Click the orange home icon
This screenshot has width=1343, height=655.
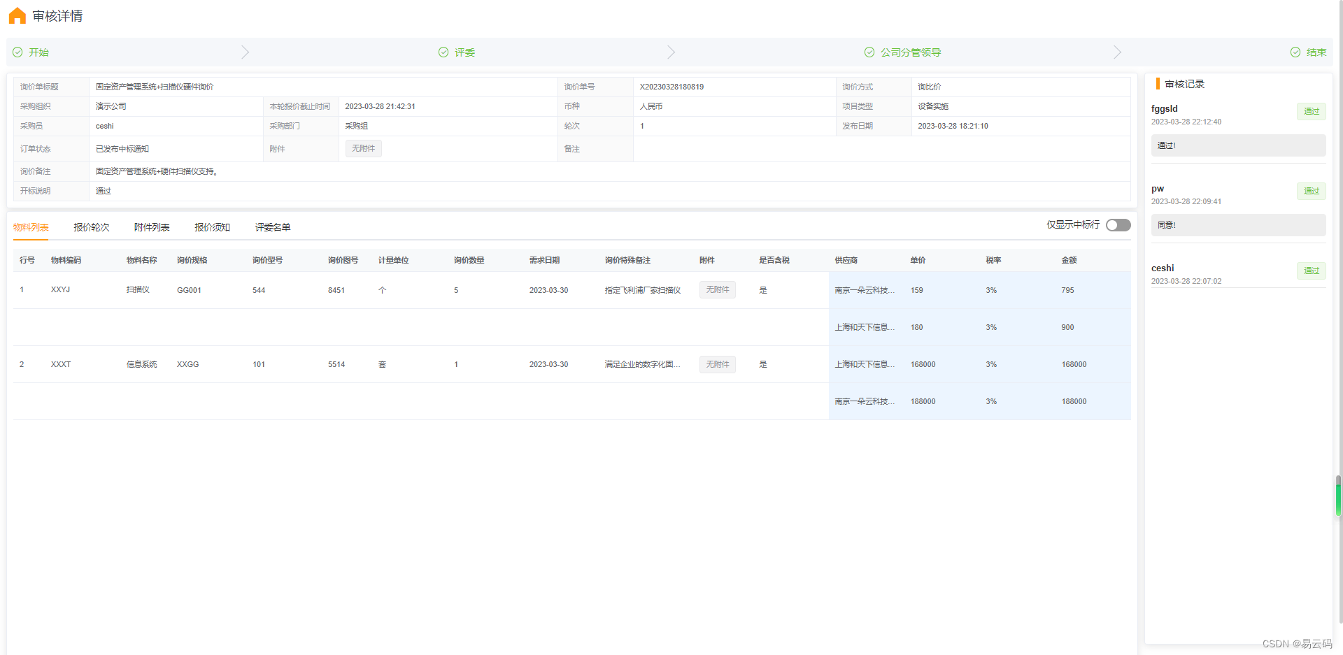click(17, 15)
